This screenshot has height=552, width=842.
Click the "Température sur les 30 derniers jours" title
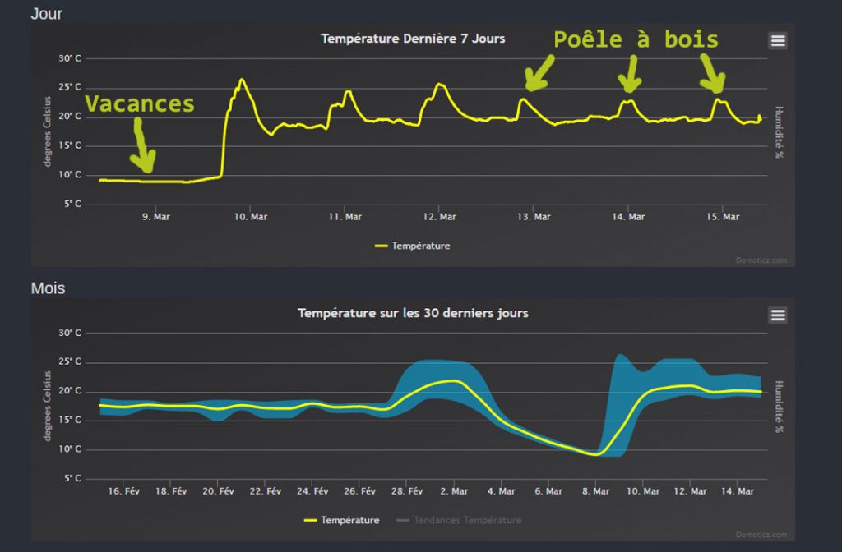pyautogui.click(x=413, y=313)
